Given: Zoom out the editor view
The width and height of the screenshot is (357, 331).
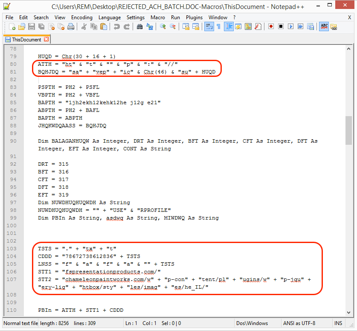Looking at the screenshot, I should click(173, 26).
